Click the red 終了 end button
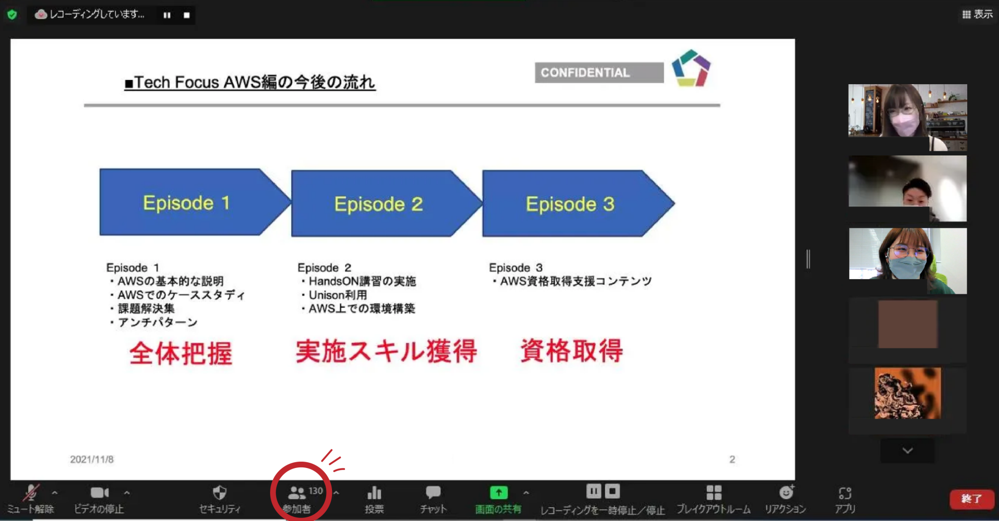999x521 pixels. pos(971,499)
